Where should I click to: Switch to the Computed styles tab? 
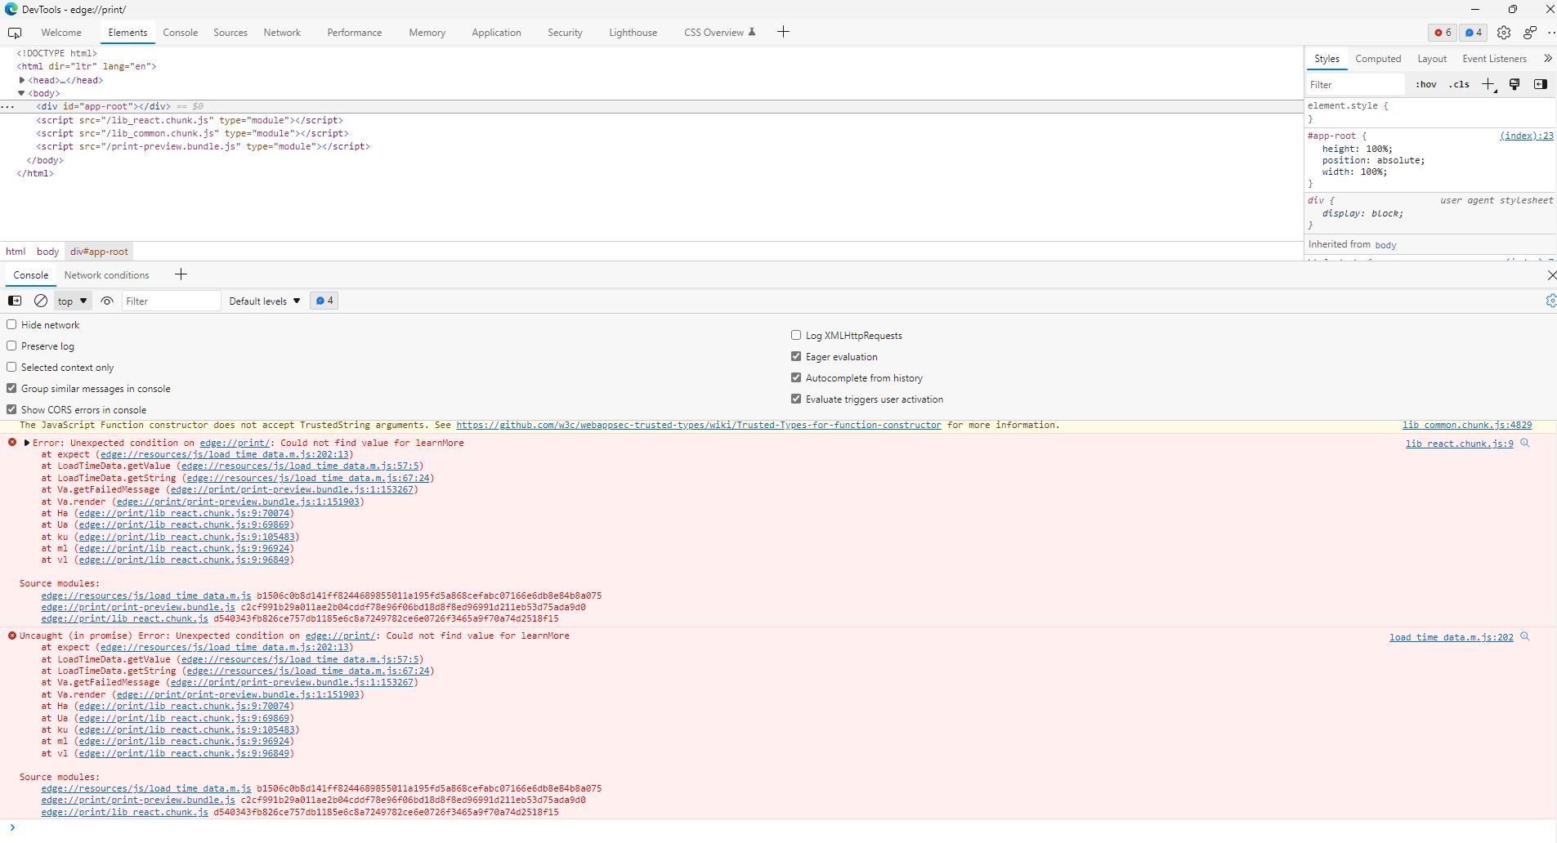(1378, 59)
